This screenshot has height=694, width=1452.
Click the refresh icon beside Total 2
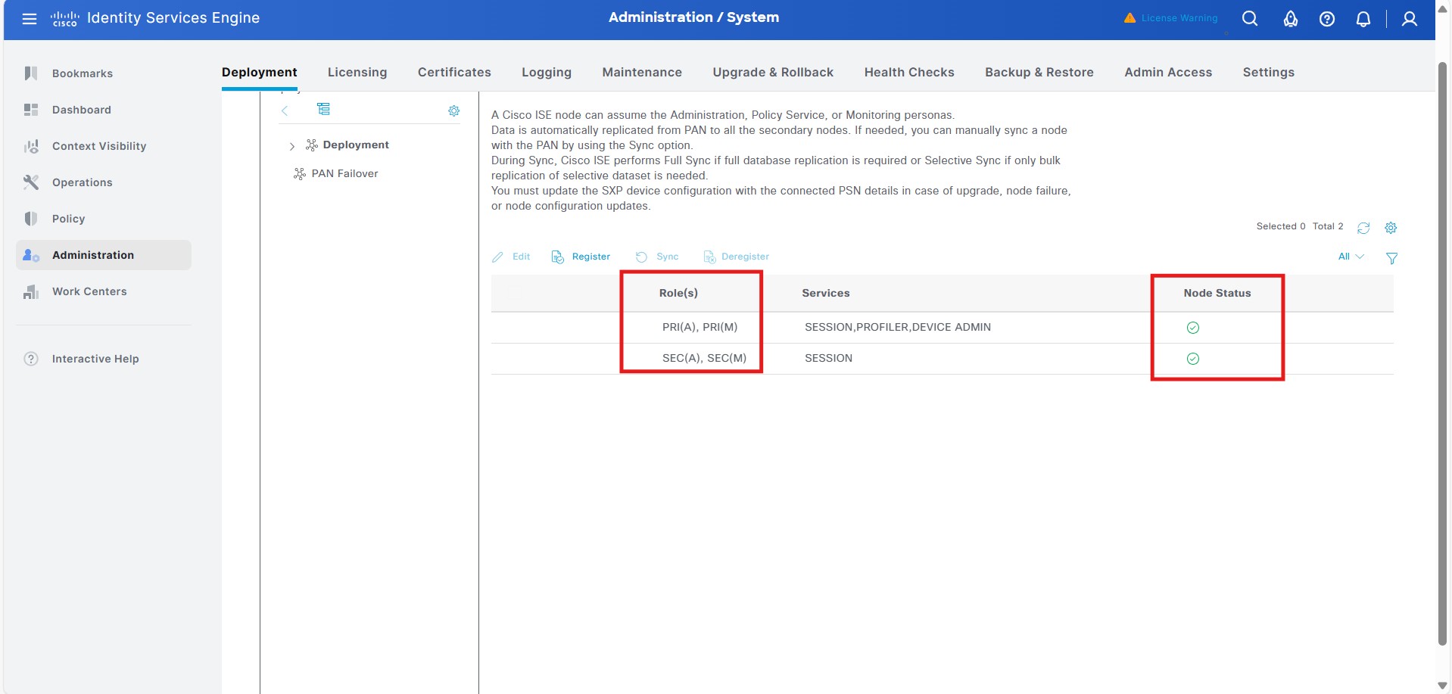1363,228
